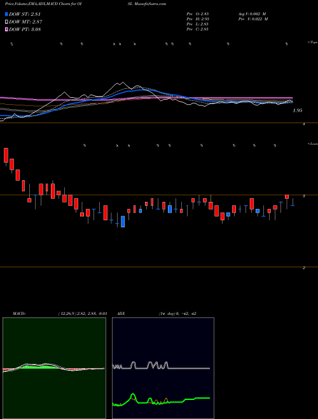Click the 'Pre C: 2.83' value
This screenshot has height=419, width=318.
click(198, 29)
